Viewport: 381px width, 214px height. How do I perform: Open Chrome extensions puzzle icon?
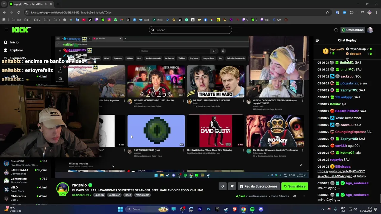(352, 12)
